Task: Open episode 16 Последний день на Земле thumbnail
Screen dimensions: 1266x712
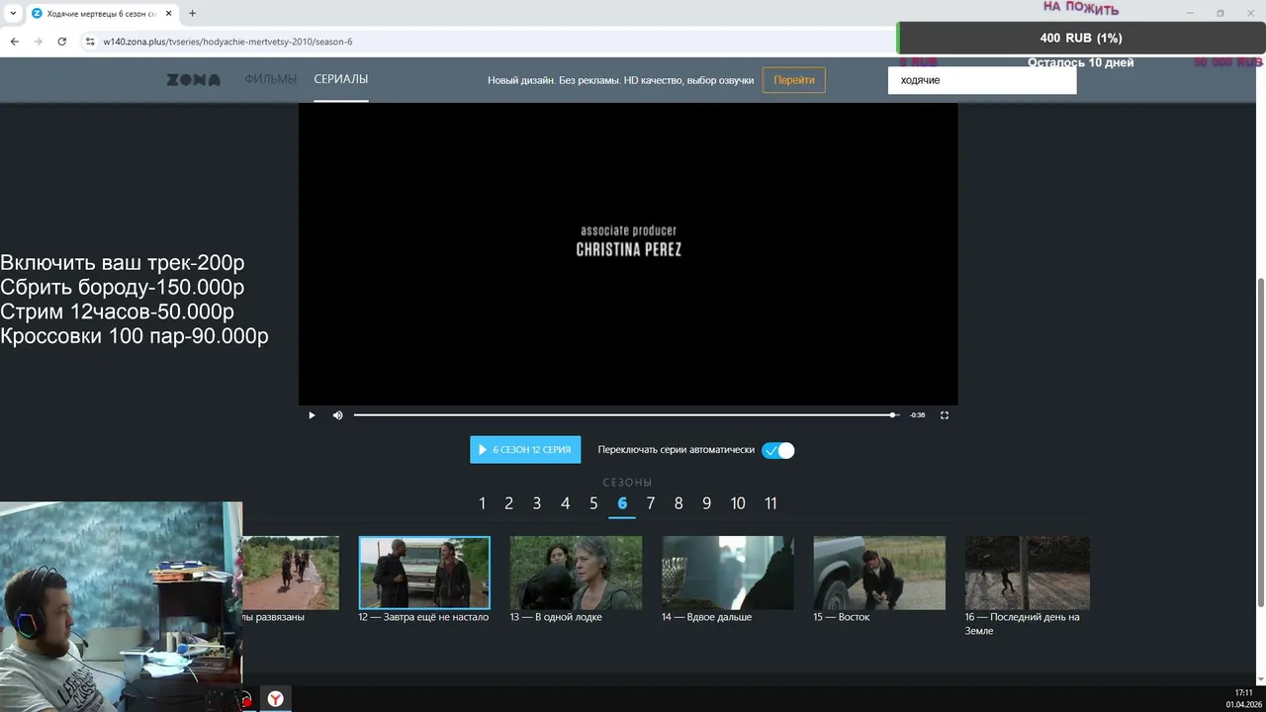Action: point(1028,573)
